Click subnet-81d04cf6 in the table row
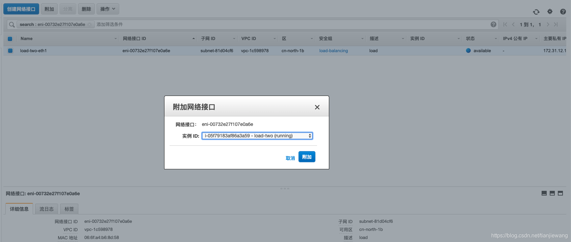Image resolution: width=571 pixels, height=242 pixels. pyautogui.click(x=217, y=51)
